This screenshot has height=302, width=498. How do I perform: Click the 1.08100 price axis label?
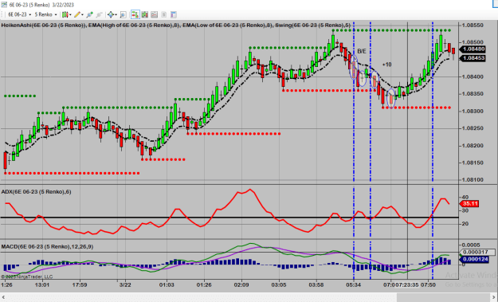473,180
